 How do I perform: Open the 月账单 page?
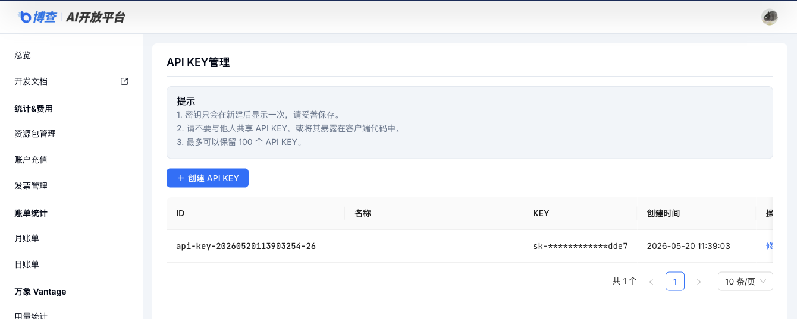[27, 238]
